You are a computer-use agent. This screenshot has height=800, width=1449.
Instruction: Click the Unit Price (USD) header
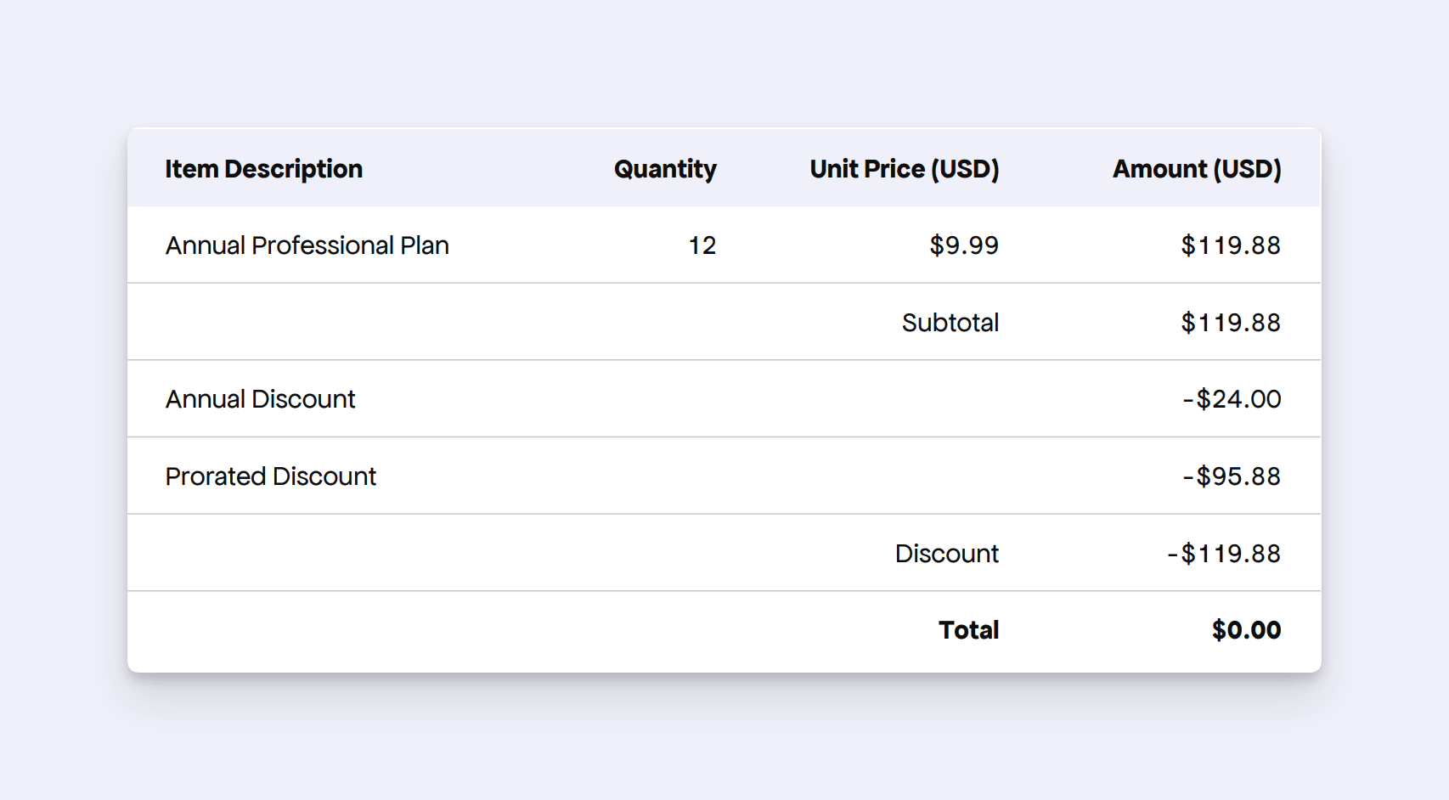coord(904,169)
